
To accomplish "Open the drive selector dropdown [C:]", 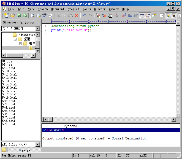I will coord(38,29).
